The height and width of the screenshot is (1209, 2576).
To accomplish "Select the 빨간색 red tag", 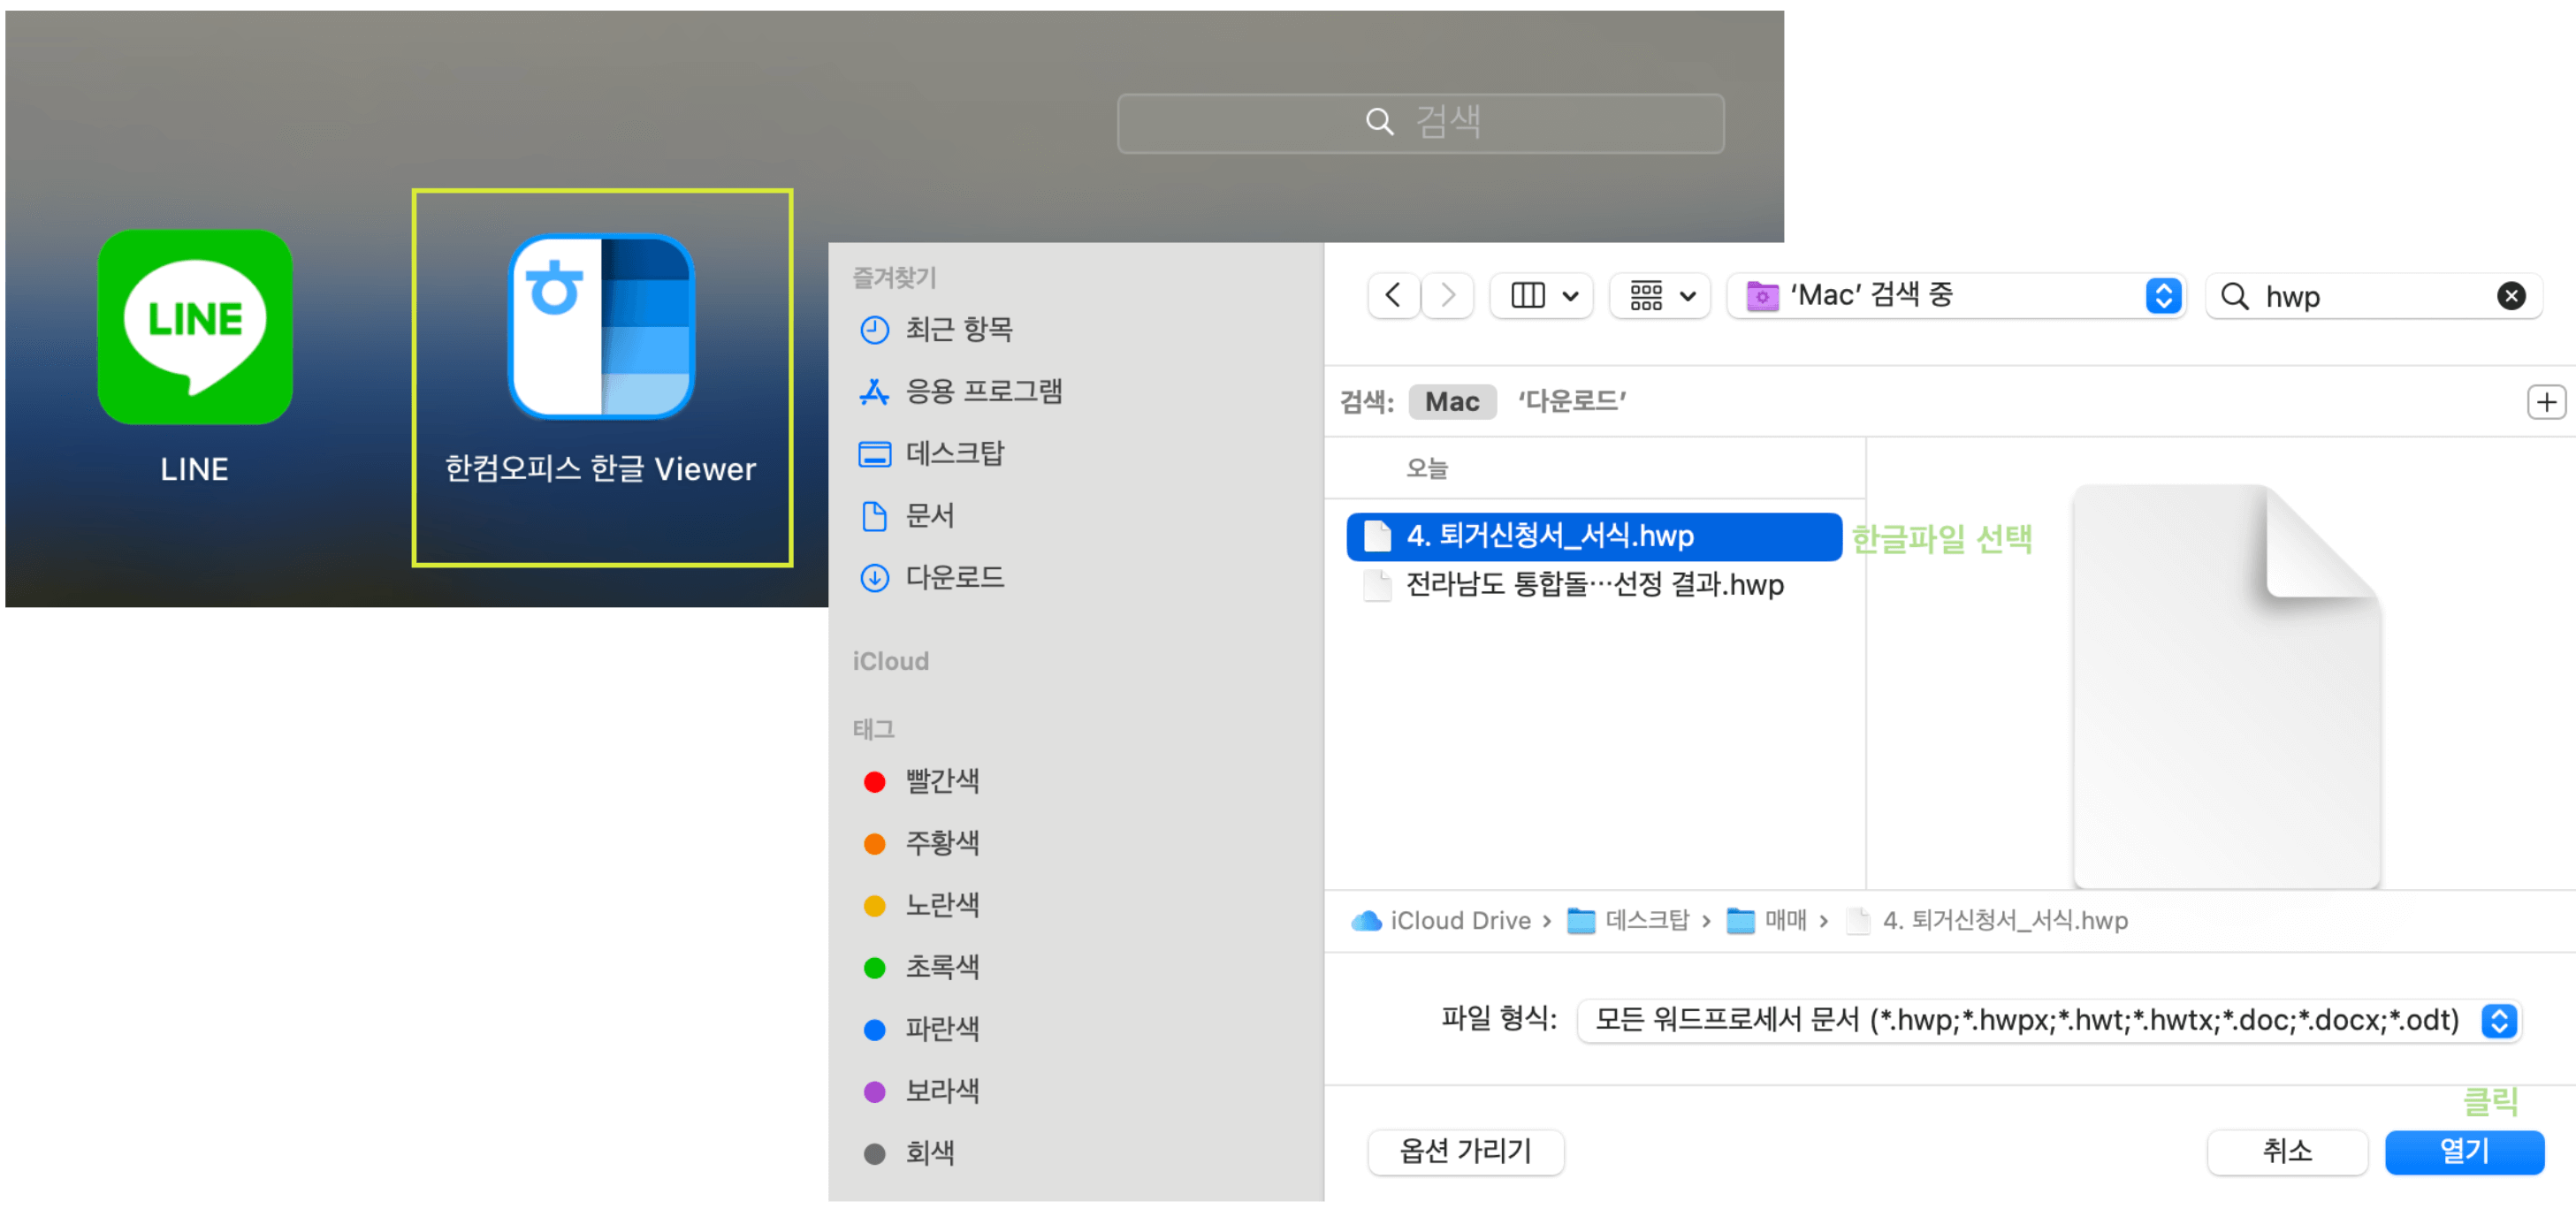I will tap(941, 781).
